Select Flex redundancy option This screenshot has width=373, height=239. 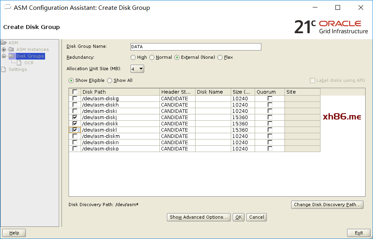coord(220,58)
